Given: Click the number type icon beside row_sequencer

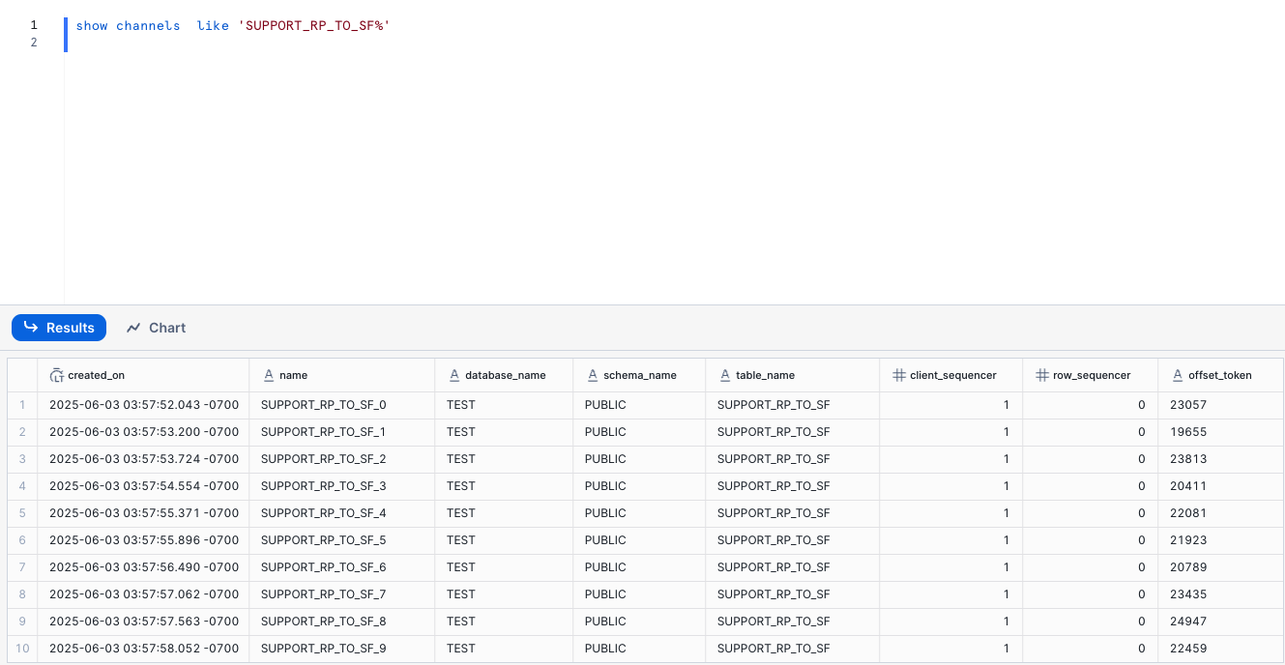Looking at the screenshot, I should pyautogui.click(x=1041, y=375).
